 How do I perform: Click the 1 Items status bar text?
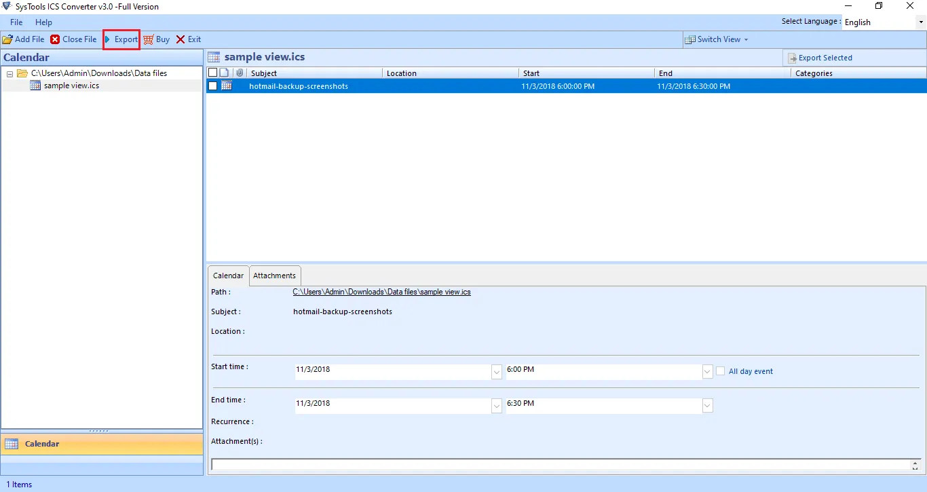pos(19,485)
